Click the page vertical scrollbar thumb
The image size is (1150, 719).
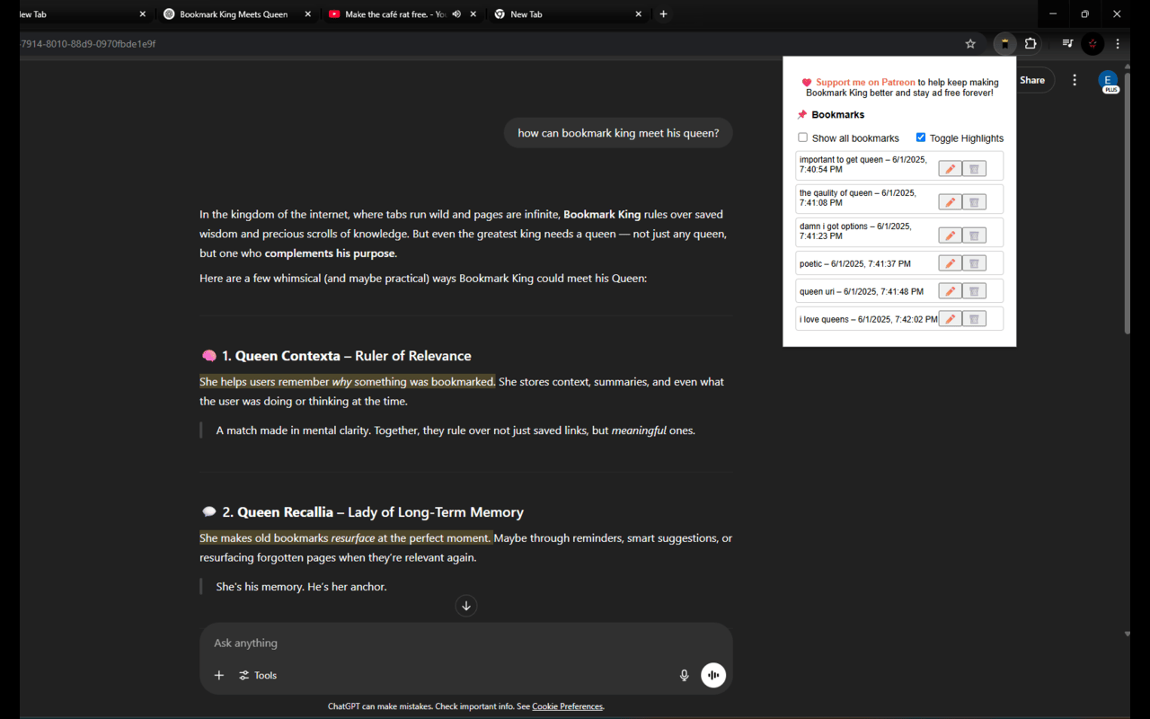coord(1128,202)
